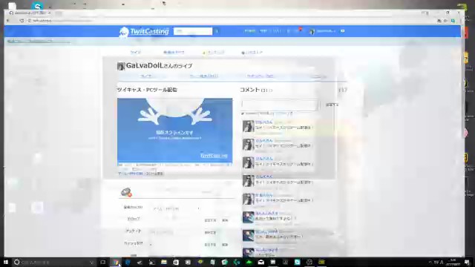Select the first tab under GaLvaDolL's live title
This screenshot has height=267, width=475.
(146, 76)
